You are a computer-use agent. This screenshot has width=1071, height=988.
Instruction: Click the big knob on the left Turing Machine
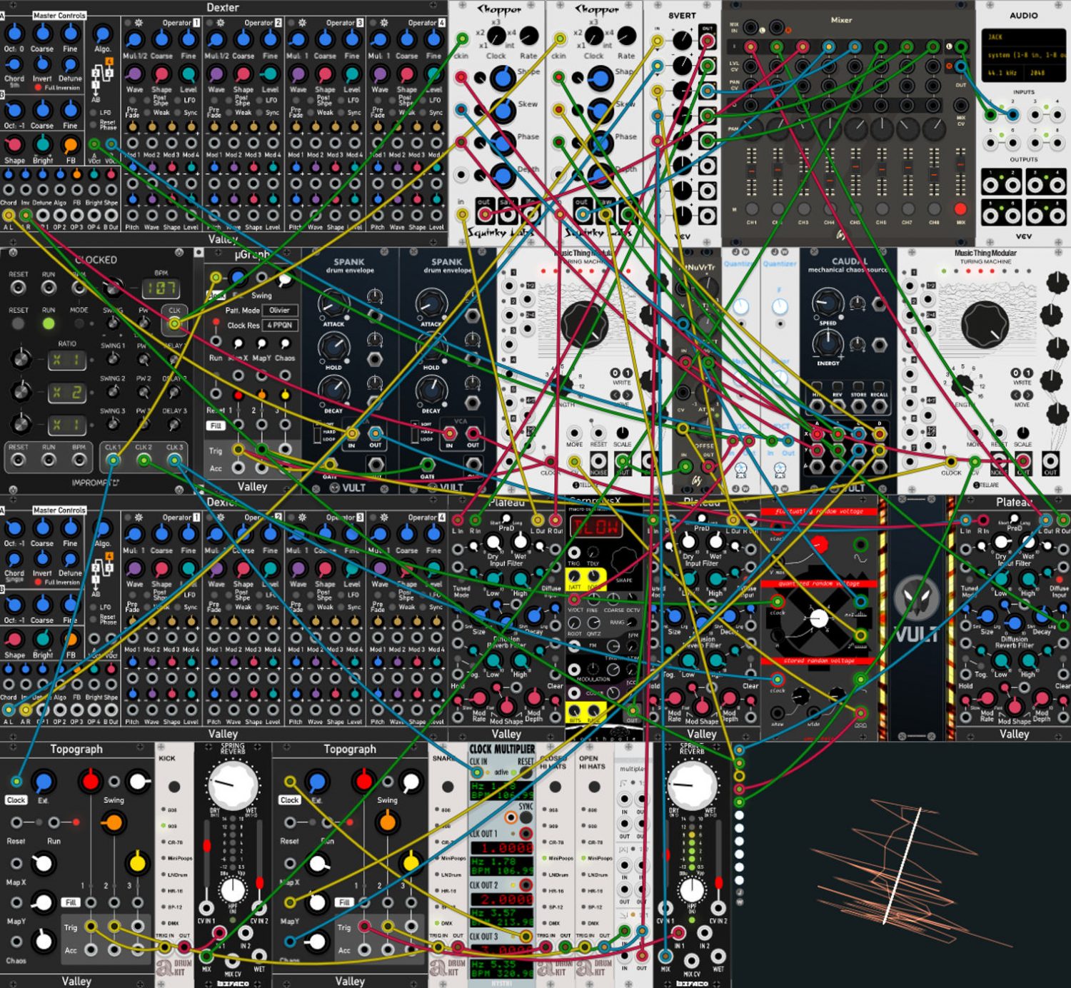point(584,323)
